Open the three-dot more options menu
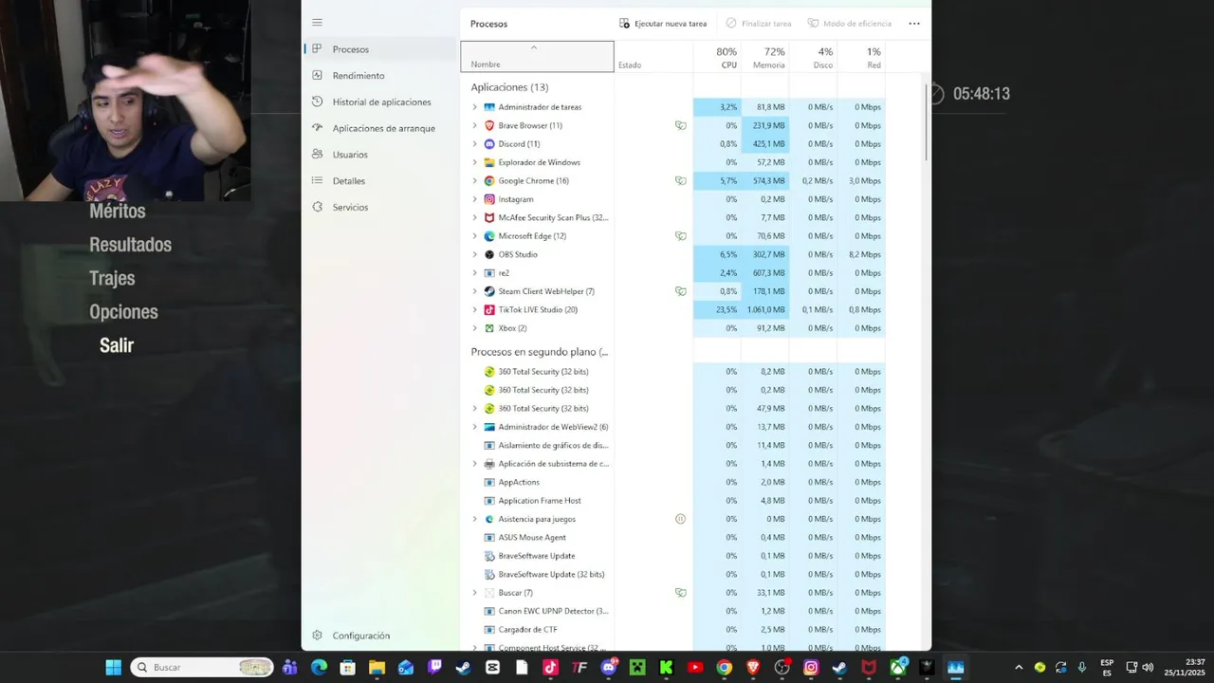Screen dimensions: 1214x683 914,24
